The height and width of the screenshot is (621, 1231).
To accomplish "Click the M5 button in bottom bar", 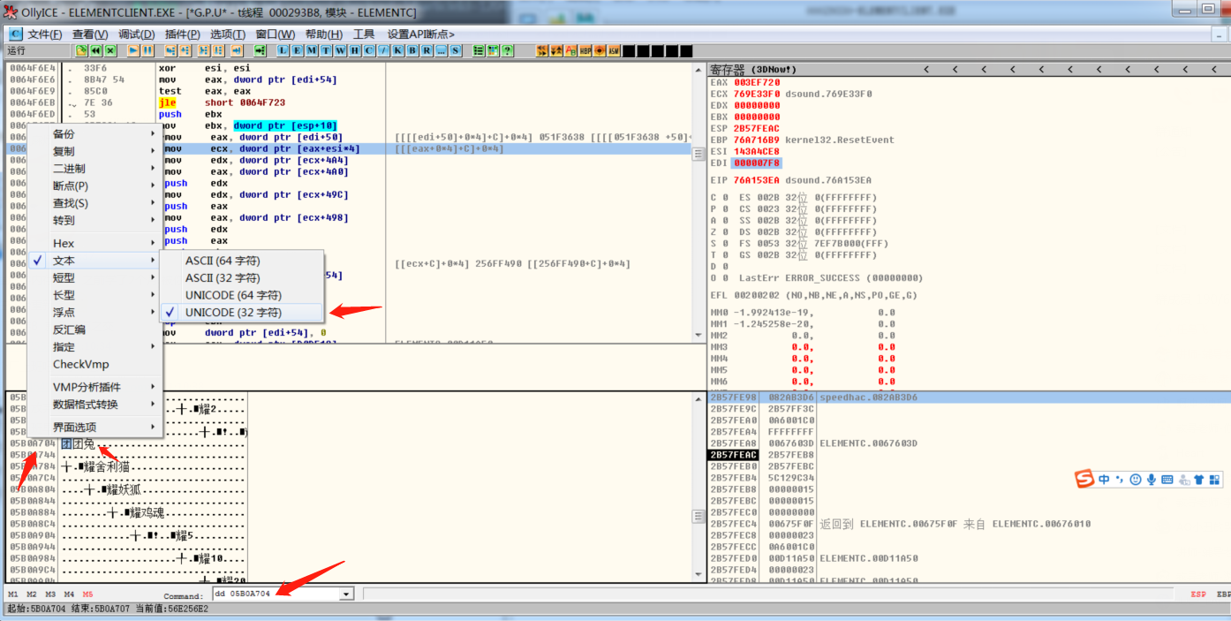I will tap(87, 594).
